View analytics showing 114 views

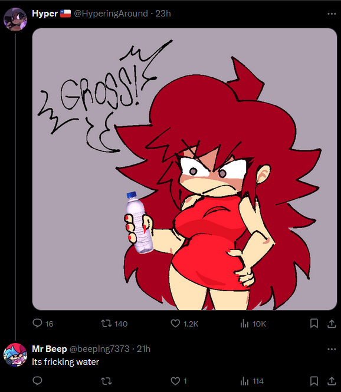pos(252,381)
